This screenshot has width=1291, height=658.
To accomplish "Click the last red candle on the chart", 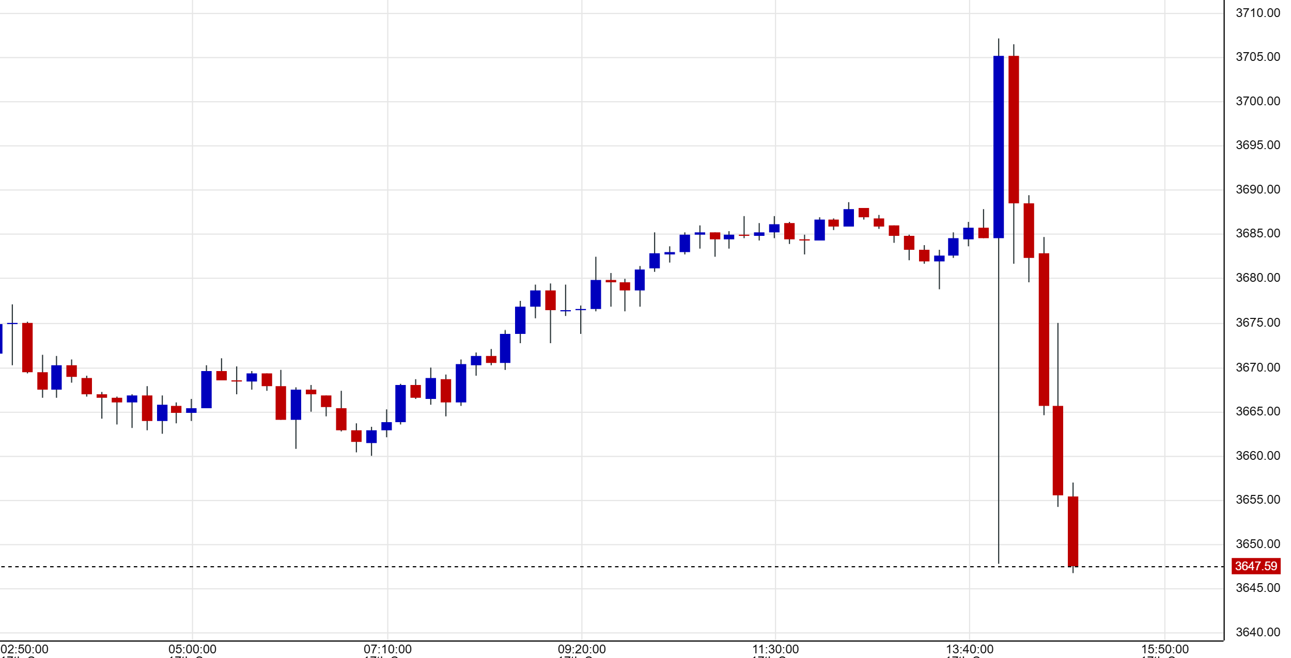I will click(1072, 532).
